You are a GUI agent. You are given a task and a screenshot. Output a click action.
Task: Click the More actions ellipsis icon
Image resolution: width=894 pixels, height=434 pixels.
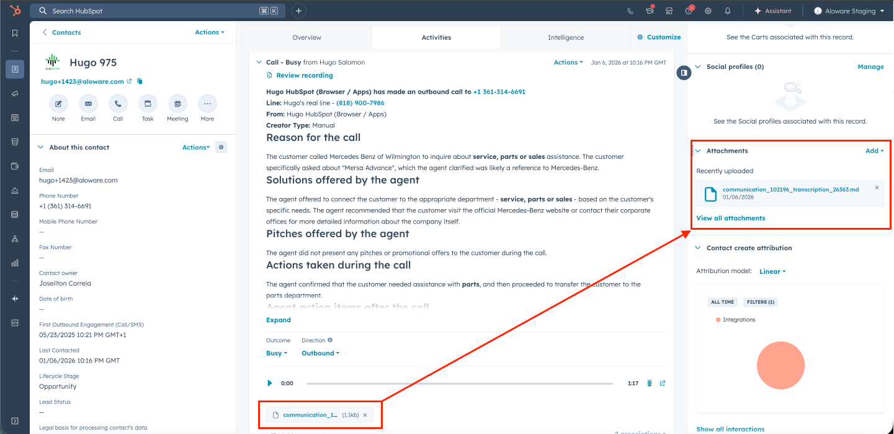[207, 104]
